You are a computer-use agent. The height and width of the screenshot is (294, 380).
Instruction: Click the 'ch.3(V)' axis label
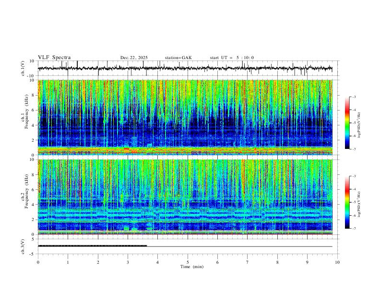(23, 247)
